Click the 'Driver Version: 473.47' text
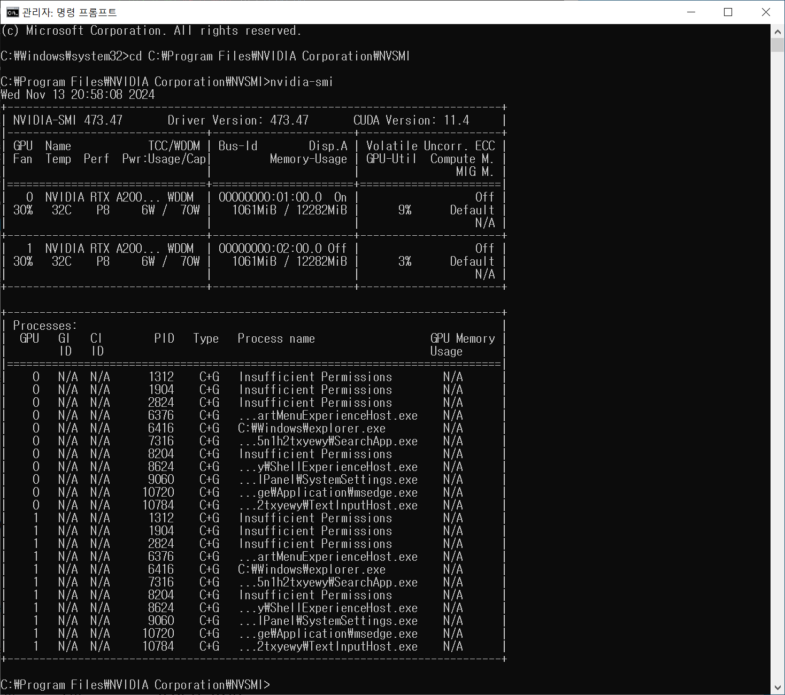 point(238,120)
